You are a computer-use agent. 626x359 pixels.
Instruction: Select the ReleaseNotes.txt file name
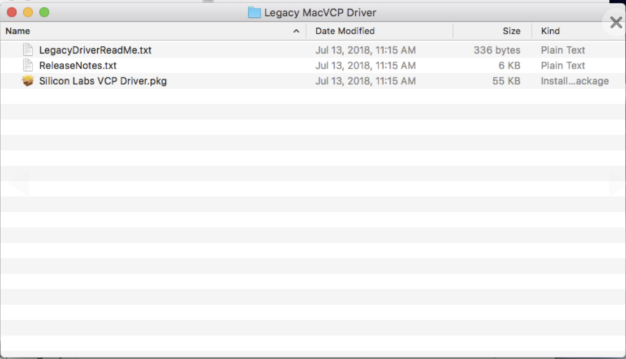point(78,65)
